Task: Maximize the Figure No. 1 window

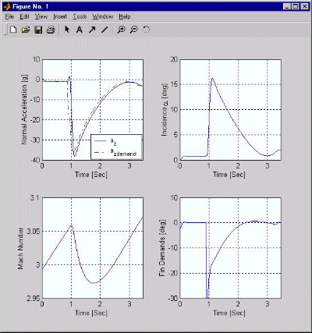Action: (296, 6)
